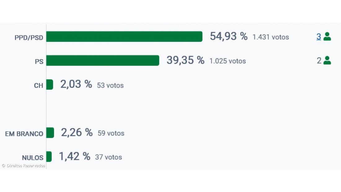341x192 pixels.
Task: Click the 1.431 votos text
Action: 271,37
